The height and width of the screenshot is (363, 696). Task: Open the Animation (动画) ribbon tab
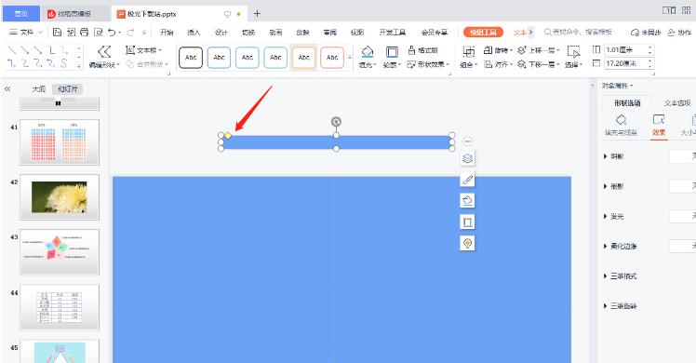275,32
